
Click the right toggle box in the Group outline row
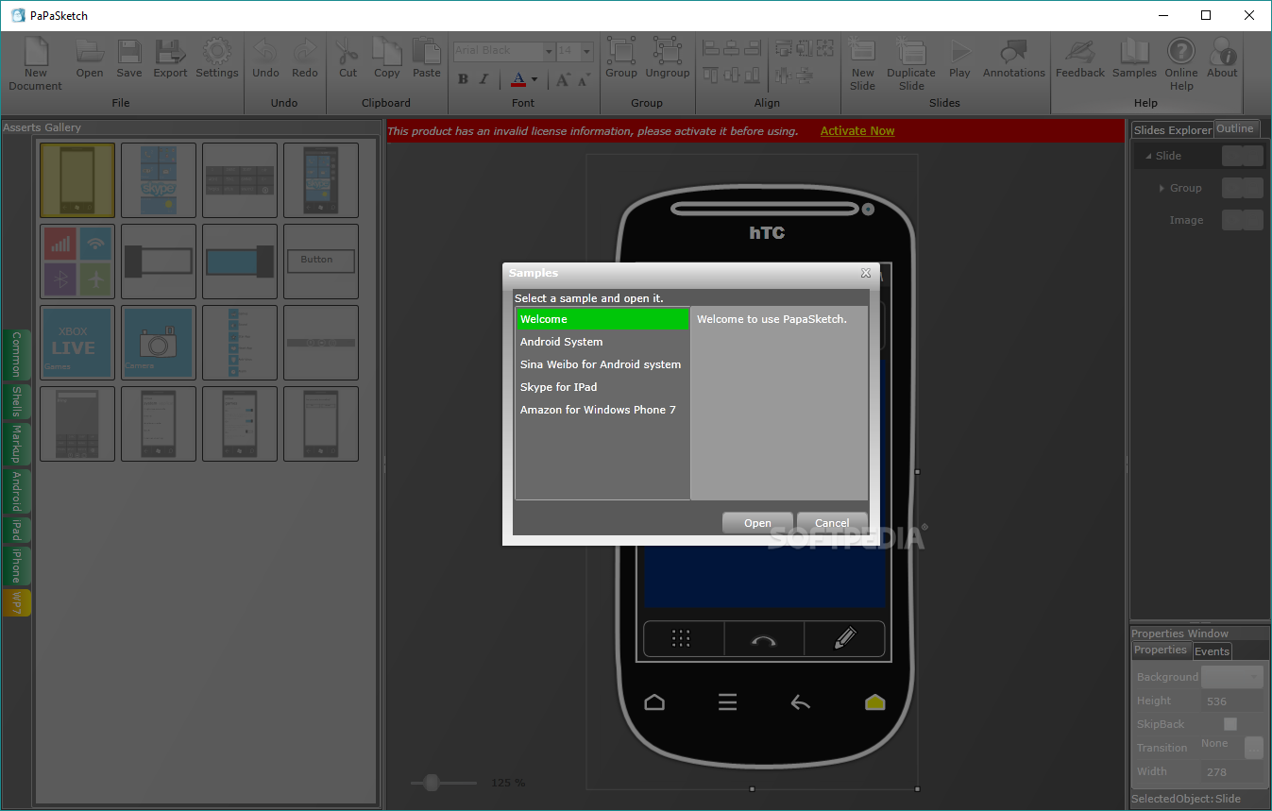click(x=1253, y=188)
